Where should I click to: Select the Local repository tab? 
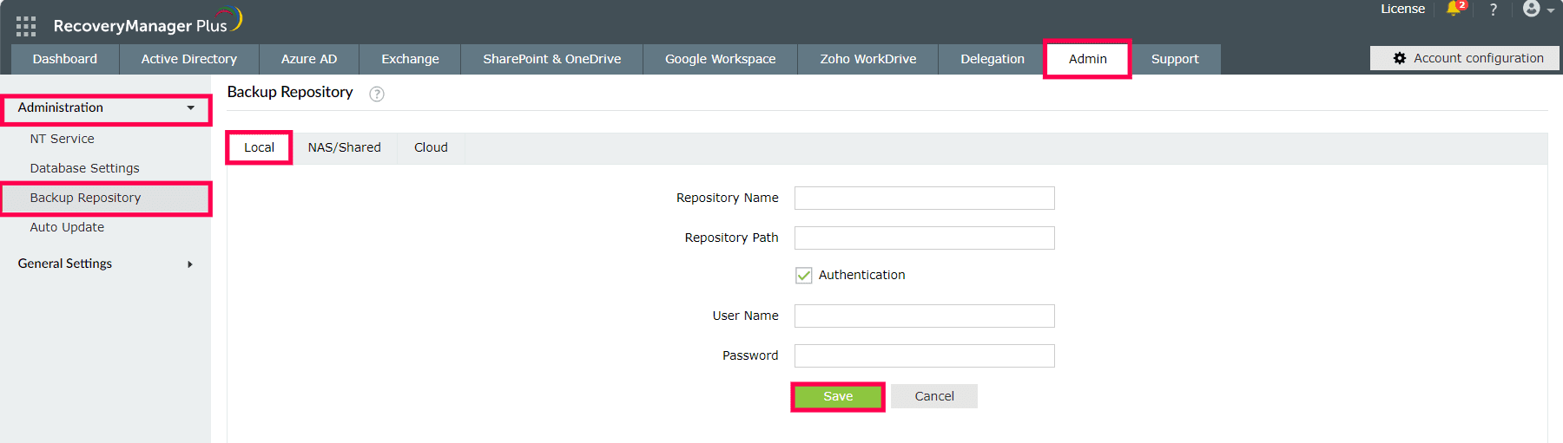point(259,147)
